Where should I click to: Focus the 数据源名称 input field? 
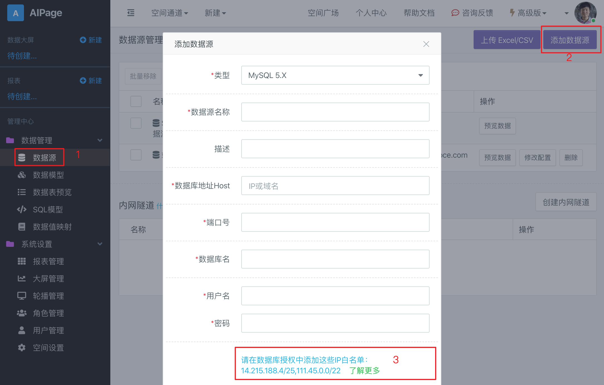point(335,112)
